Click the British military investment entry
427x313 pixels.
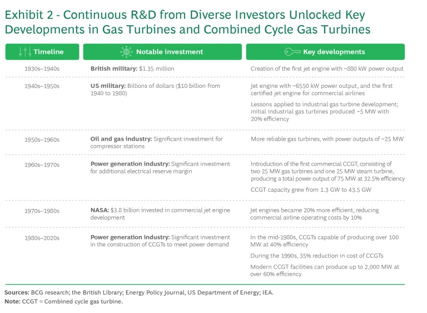tap(132, 69)
